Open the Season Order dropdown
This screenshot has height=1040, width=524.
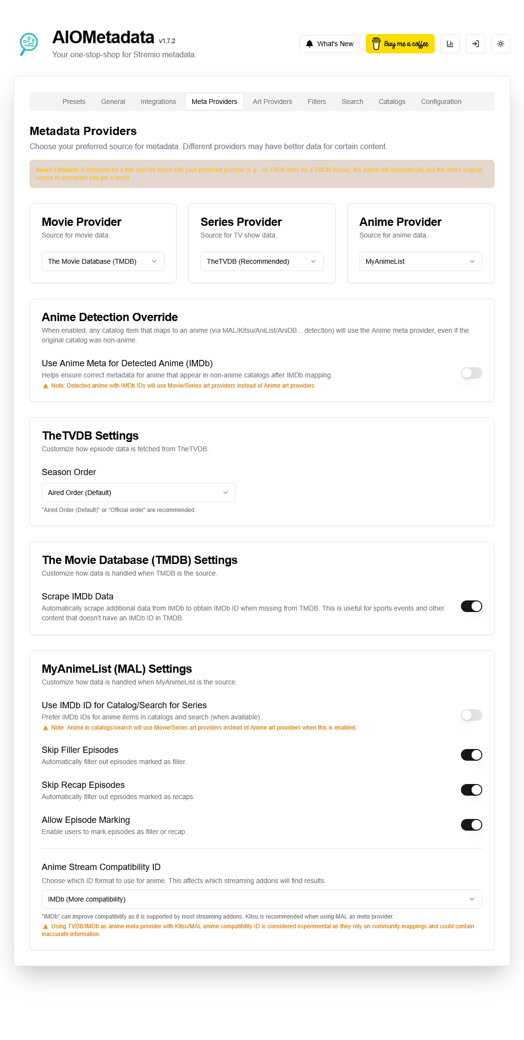pos(138,492)
